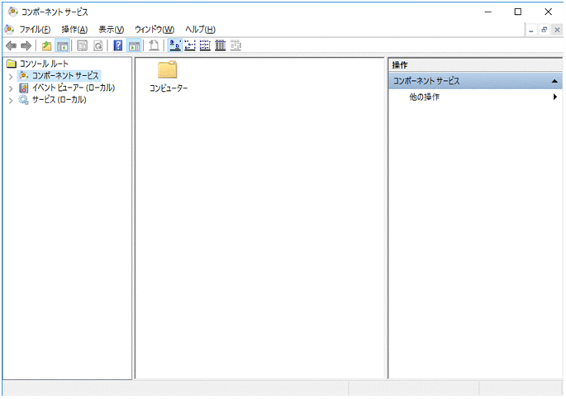Screen dimensions: 566x399
Task: Collapse the コンポーネント サービス actions section header
Action: click(x=554, y=81)
